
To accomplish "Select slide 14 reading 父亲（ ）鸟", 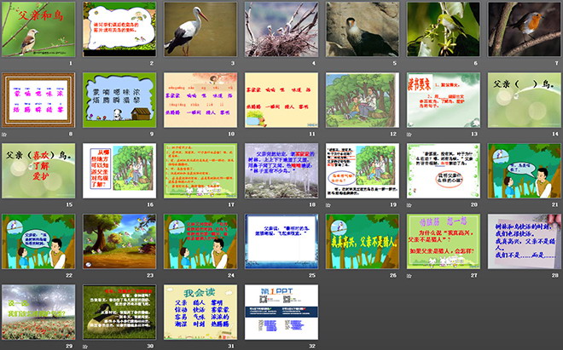I will point(524,100).
